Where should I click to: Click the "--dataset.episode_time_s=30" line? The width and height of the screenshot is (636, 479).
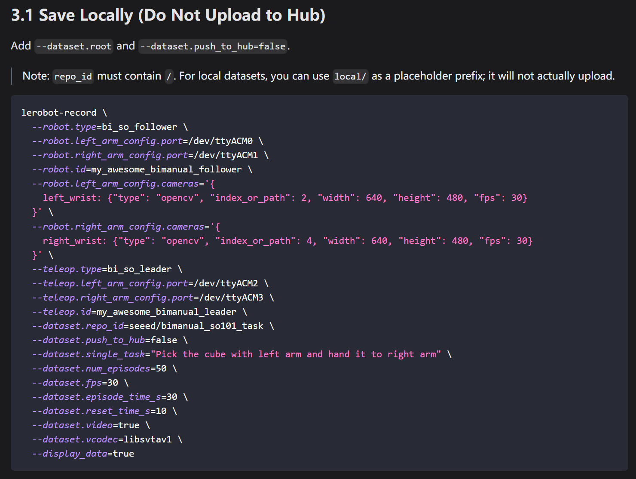coord(110,397)
